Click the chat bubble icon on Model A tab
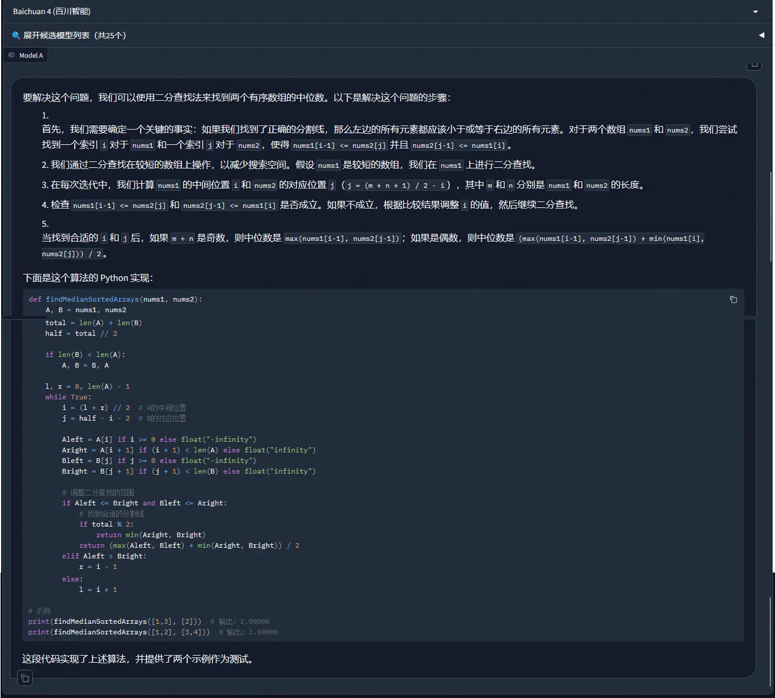 point(11,55)
